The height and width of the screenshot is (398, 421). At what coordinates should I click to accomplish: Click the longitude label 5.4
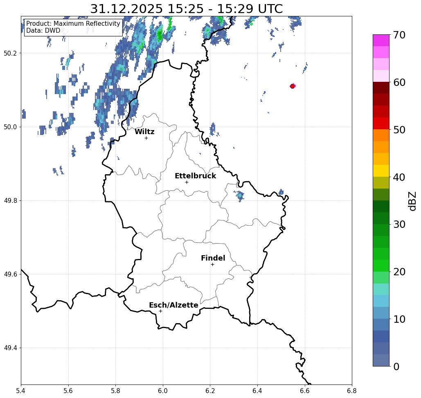tap(21, 391)
